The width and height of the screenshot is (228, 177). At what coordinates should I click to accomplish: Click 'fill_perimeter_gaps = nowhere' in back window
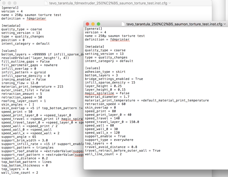(29, 65)
